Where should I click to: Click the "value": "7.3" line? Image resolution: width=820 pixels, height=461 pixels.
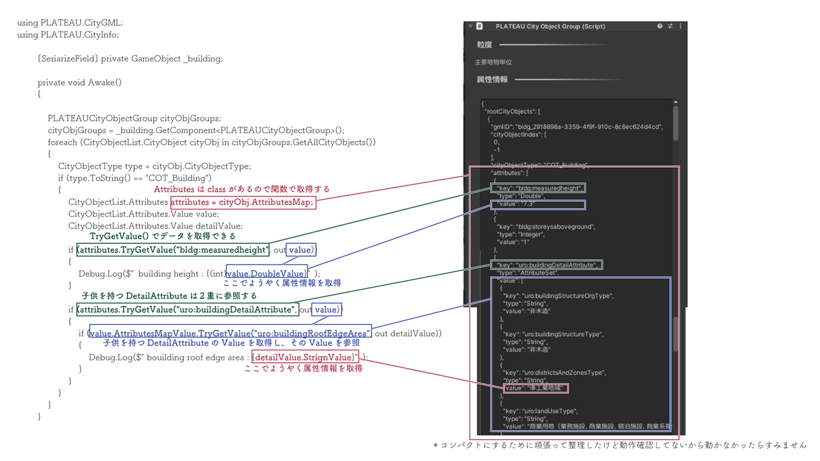point(515,205)
